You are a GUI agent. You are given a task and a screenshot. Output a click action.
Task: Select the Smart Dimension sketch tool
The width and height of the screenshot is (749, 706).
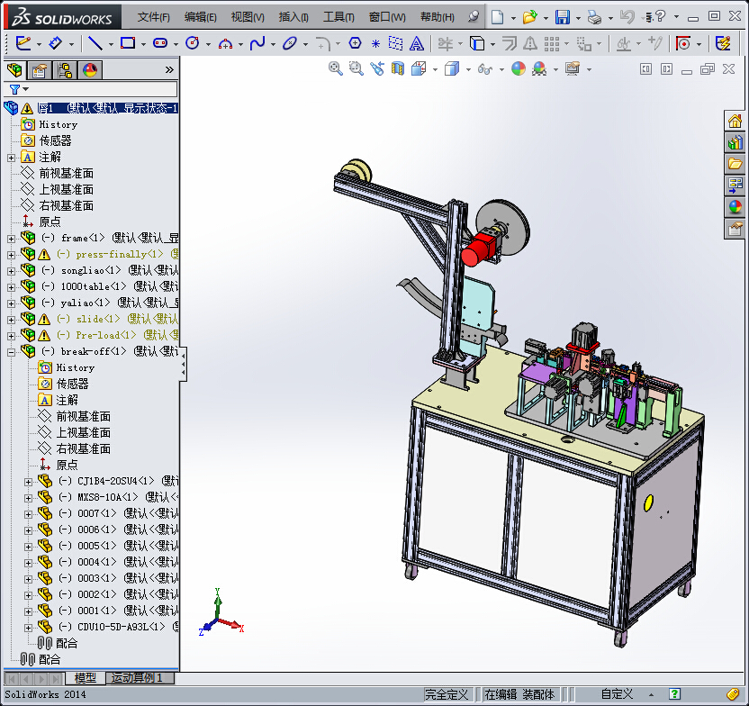point(56,43)
